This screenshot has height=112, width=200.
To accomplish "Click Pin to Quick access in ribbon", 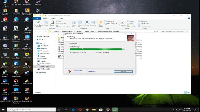I will tap(38, 24).
